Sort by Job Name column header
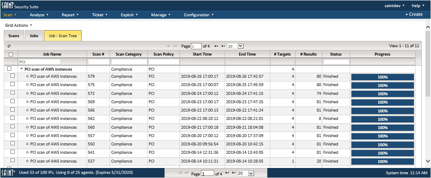Image resolution: width=431 pixels, height=178 pixels. coord(52,54)
